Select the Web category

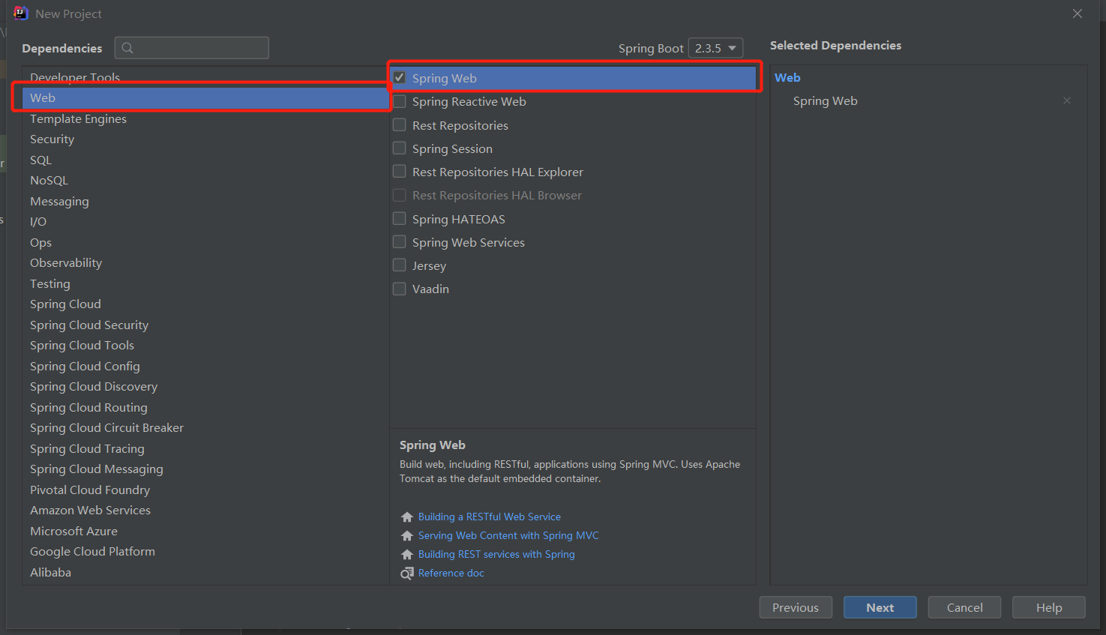click(205, 98)
